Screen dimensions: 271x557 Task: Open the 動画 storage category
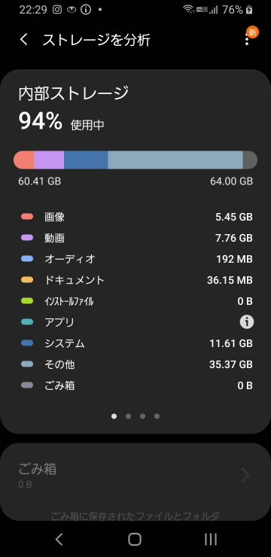pos(137,238)
